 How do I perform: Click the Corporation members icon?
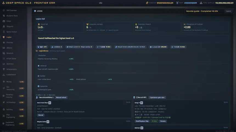tap(88, 24)
